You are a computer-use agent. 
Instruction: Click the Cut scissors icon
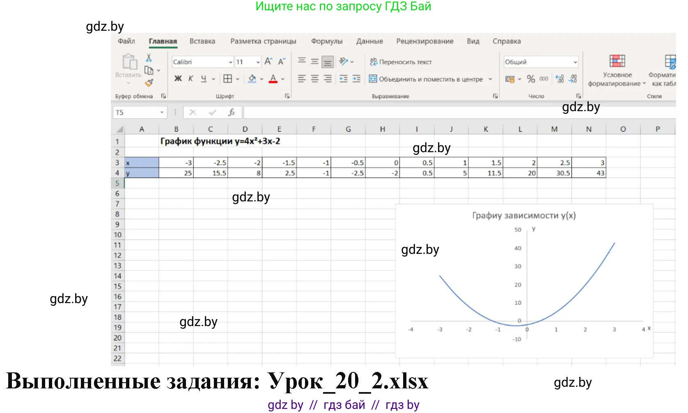coord(149,57)
